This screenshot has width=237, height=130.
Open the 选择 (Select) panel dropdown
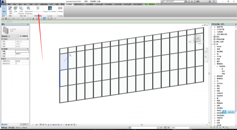pyautogui.click(x=4, y=16)
